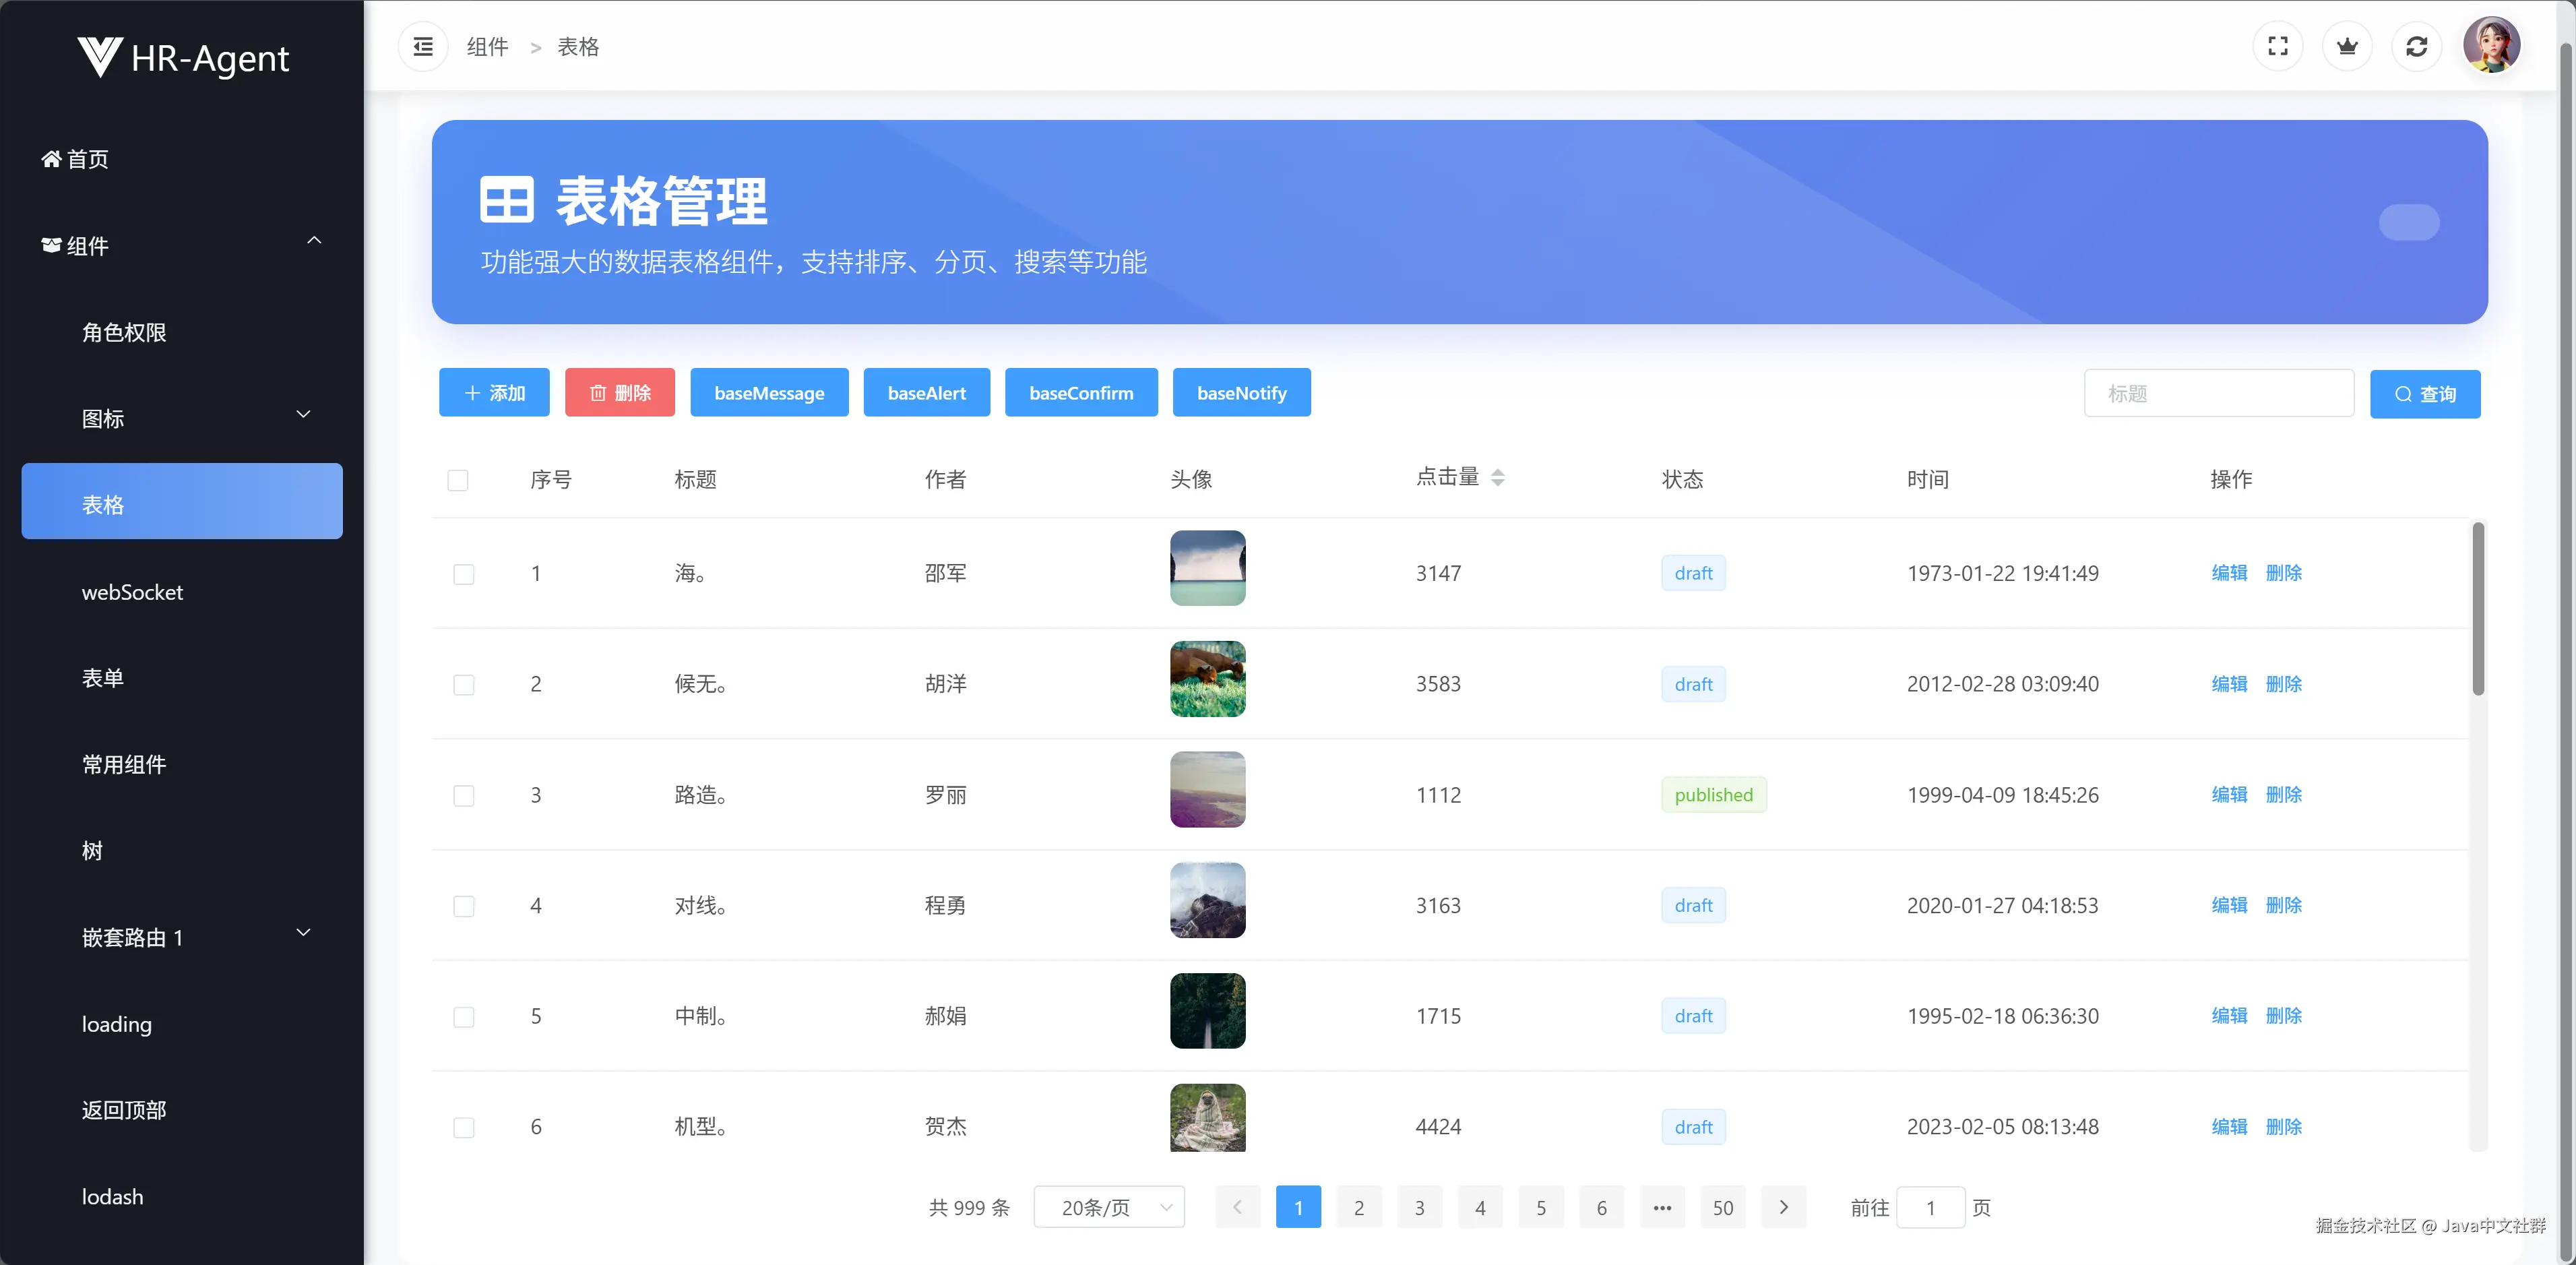Click the refresh page icon
This screenshot has height=1265, width=2576.
(2416, 47)
